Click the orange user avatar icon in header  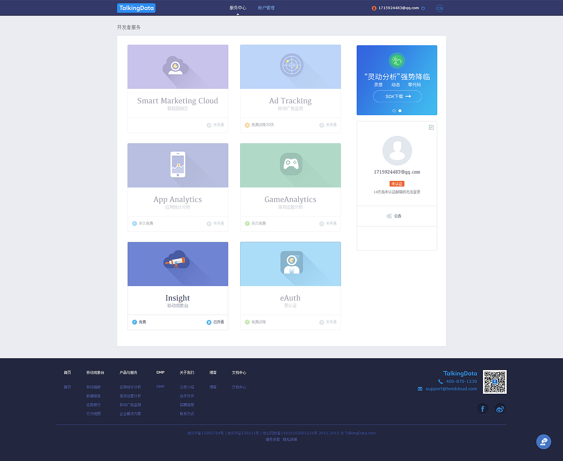click(374, 8)
